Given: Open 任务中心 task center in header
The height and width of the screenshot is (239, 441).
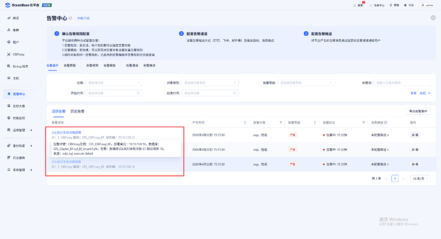Looking at the screenshot, I should click(377, 5).
